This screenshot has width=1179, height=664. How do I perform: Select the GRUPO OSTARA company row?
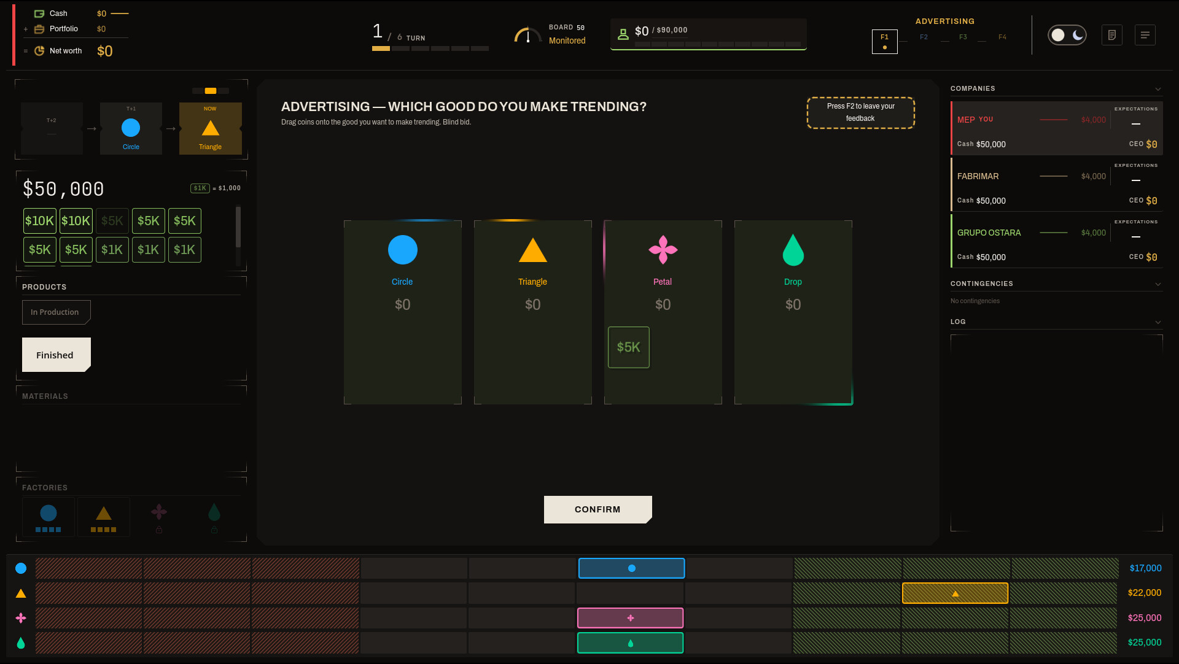pyautogui.click(x=1057, y=241)
